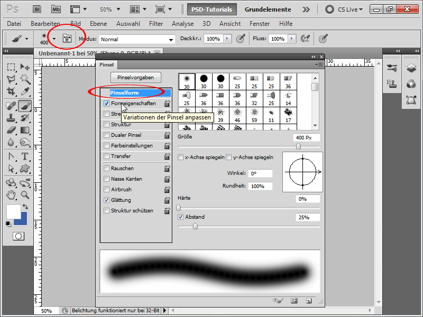
Task: Show more workspaces with double chevron
Action: click(x=306, y=10)
